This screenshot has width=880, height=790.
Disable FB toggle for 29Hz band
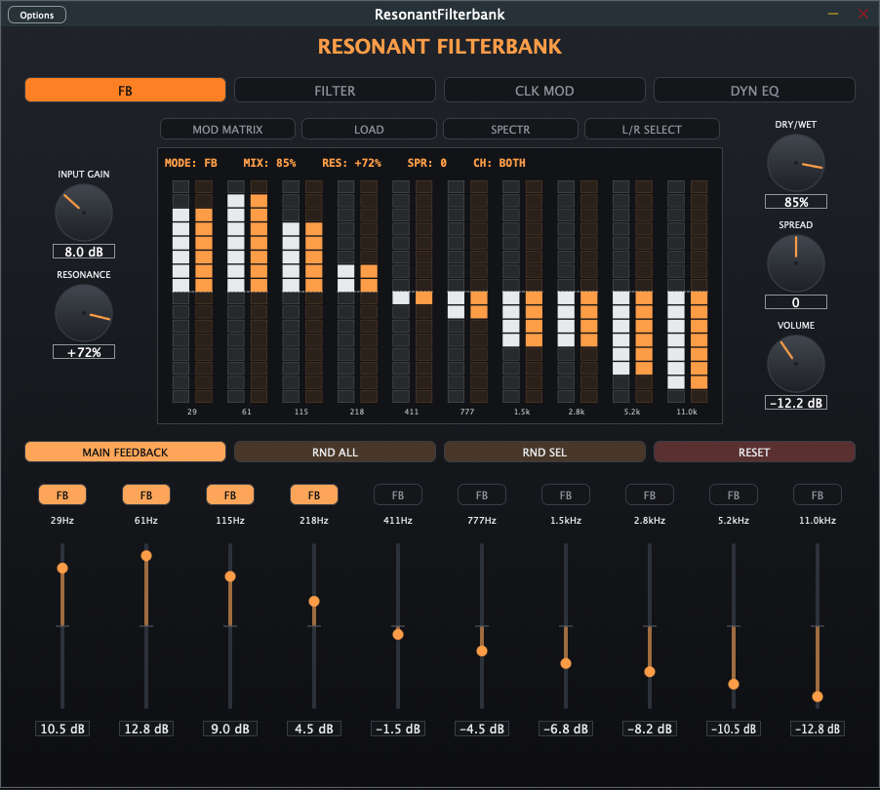coord(62,494)
